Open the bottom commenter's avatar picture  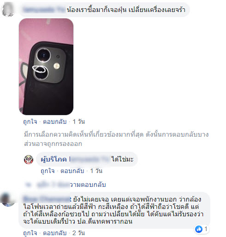tap(8, 199)
